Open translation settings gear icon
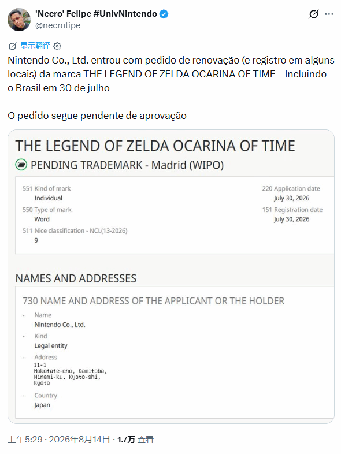The width and height of the screenshot is (341, 454). pos(57,46)
